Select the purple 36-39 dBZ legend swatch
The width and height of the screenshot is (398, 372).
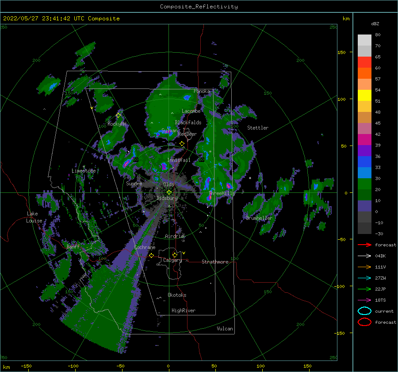point(364,151)
